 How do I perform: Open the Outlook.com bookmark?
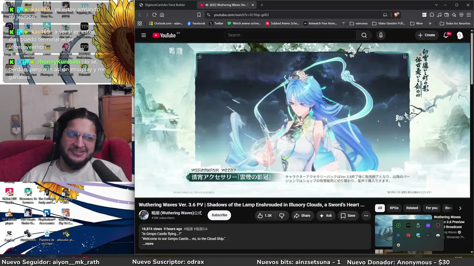166,23
